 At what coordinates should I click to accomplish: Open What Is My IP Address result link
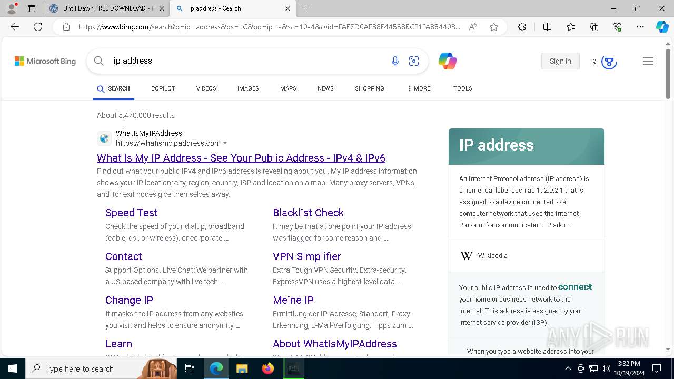(241, 158)
